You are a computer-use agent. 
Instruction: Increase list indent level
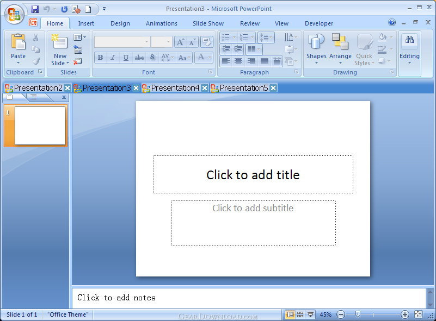pos(238,49)
